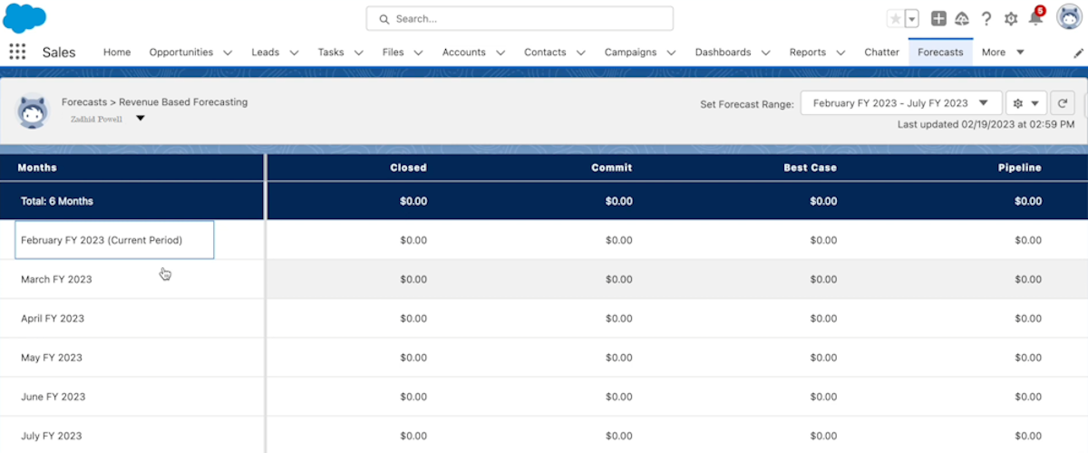Open the Dashboards tab
The image size is (1088, 453).
724,52
